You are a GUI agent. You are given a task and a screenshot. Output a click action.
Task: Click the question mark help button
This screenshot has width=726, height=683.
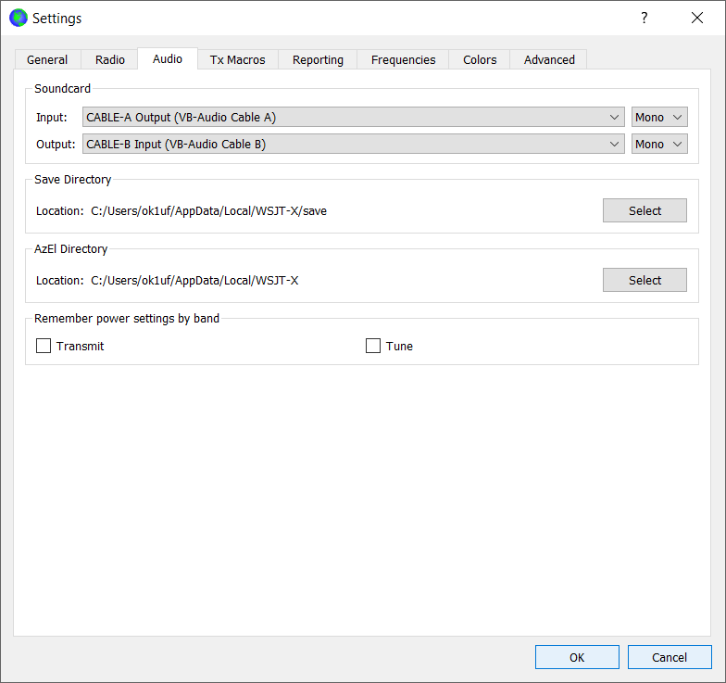pos(644,18)
